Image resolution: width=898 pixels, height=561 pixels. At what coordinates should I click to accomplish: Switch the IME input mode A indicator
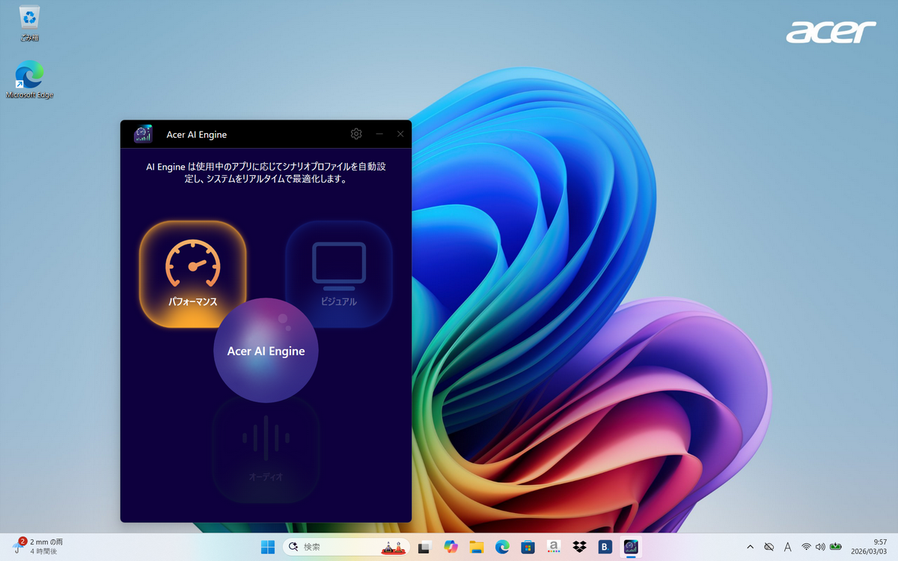tap(787, 547)
